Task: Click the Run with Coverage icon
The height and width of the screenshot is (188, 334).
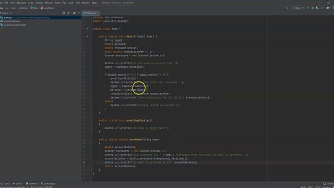Action: (x=317, y=8)
